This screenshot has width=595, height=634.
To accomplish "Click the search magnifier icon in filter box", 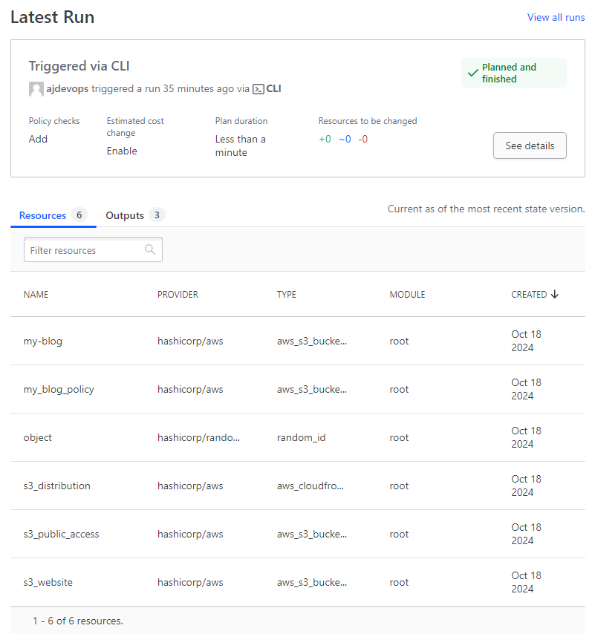I will coord(149,249).
